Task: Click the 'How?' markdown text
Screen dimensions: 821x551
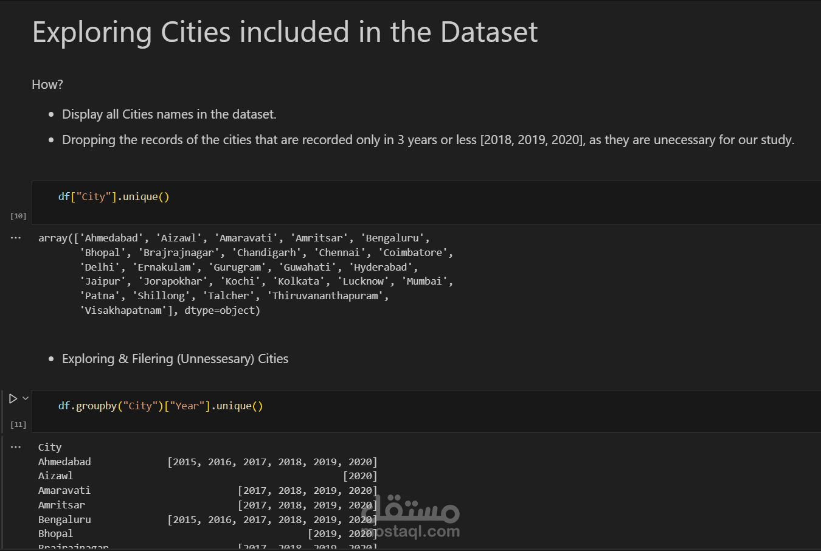Action: (x=47, y=85)
